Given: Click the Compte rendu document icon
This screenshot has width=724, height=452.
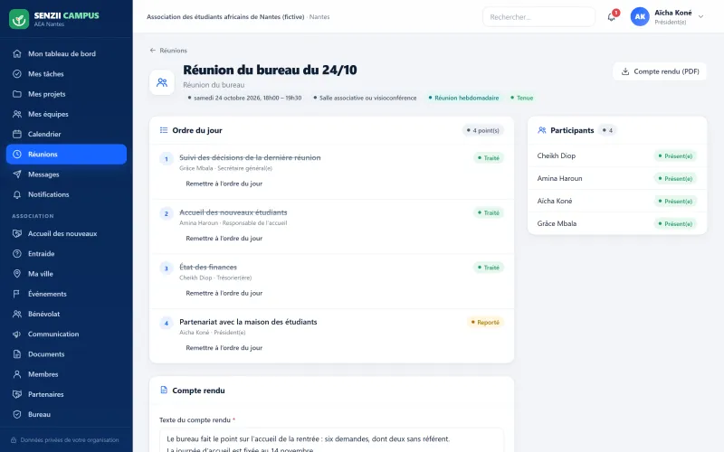Looking at the screenshot, I should coord(164,391).
